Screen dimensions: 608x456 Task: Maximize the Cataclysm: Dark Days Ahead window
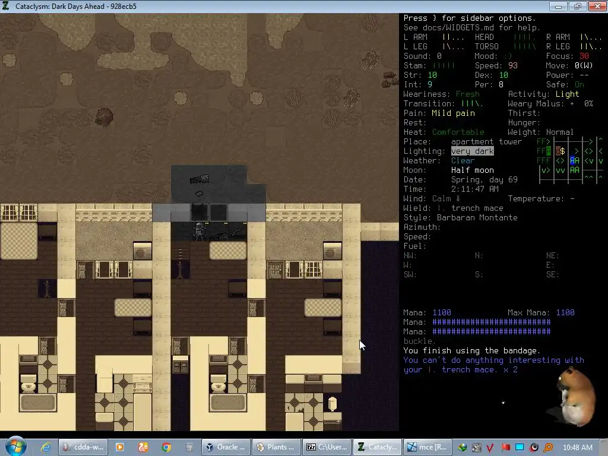tap(577, 6)
